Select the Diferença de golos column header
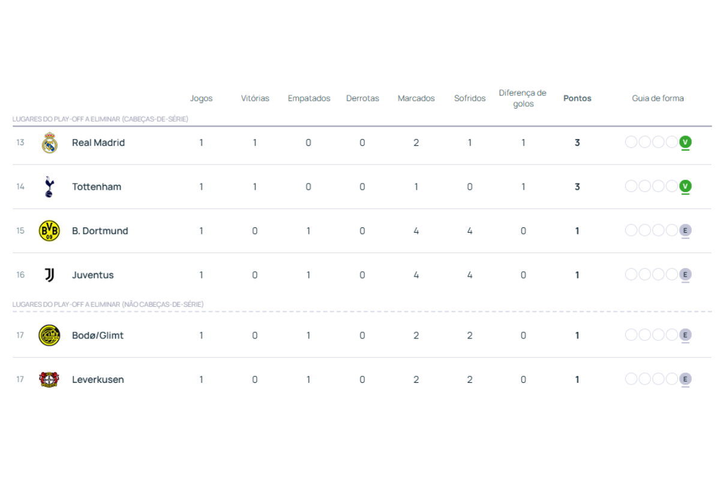The width and height of the screenshot is (720, 480). (523, 98)
